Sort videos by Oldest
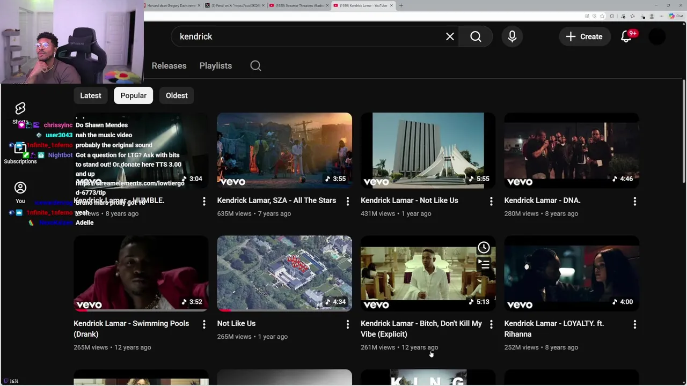Viewport: 687px width, 386px height. 177,95
